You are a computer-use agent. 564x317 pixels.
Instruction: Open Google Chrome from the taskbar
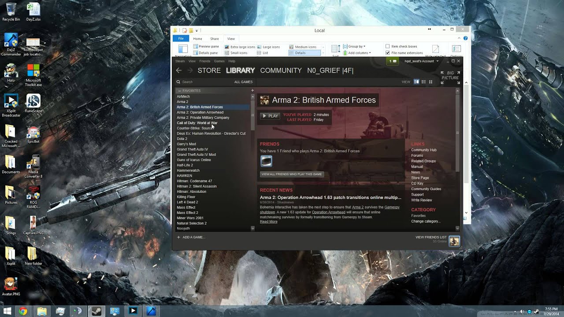click(23, 311)
